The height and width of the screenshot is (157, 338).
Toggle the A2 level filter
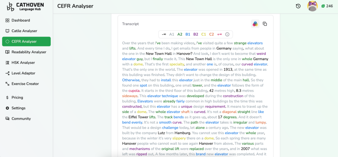point(180,34)
